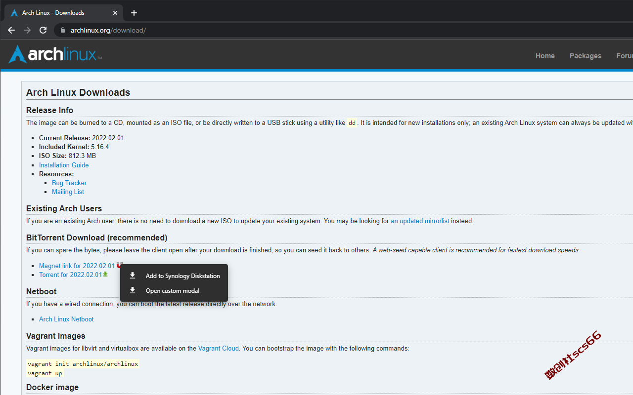Click Torrent for 2022.02.01 link
This screenshot has height=395, width=633.
[70, 275]
